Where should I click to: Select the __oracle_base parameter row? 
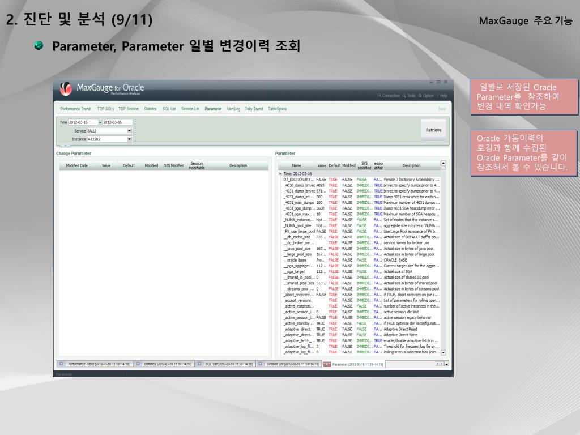coord(361,260)
